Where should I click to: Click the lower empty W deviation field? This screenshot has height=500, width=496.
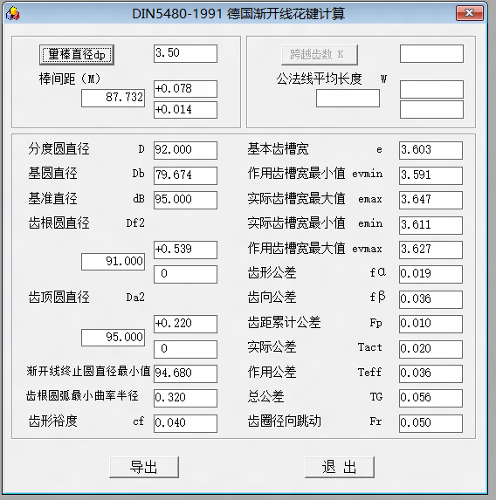click(431, 110)
